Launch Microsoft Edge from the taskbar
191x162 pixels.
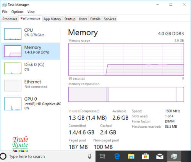pos(117,156)
